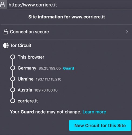Select the Germany IP address 85.25.159.65
The image size is (132, 135).
coord(50,68)
